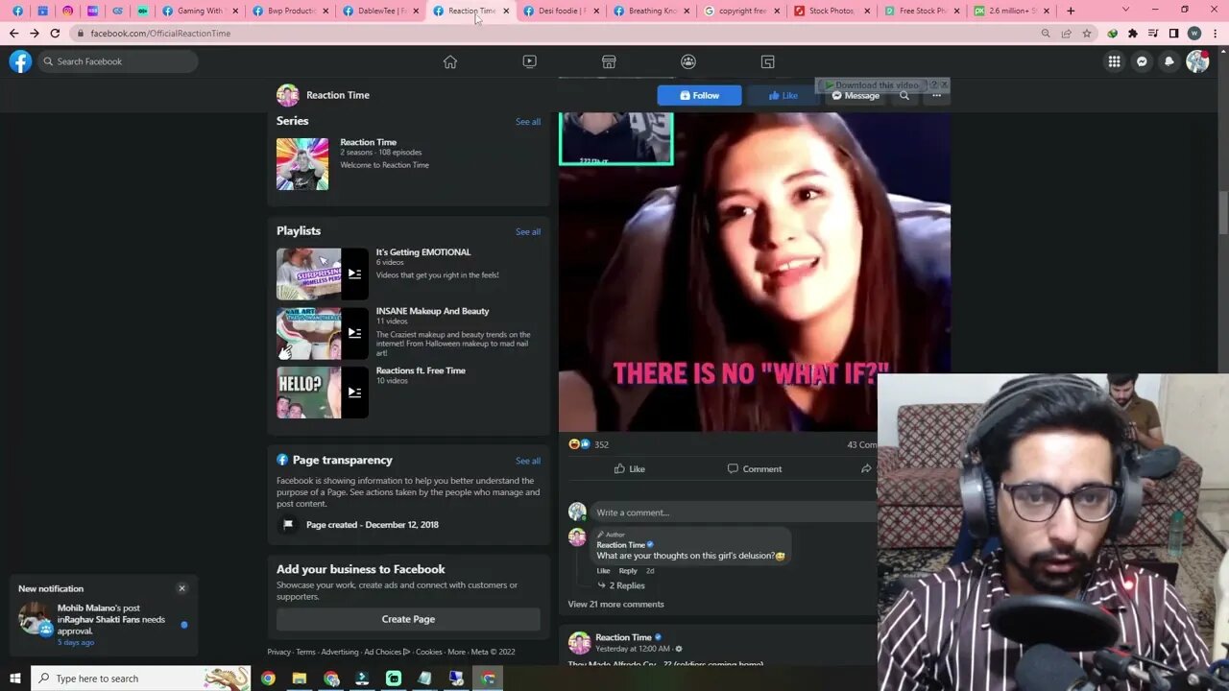The width and height of the screenshot is (1229, 691).
Task: Open a new browser tab
Action: (x=1071, y=11)
